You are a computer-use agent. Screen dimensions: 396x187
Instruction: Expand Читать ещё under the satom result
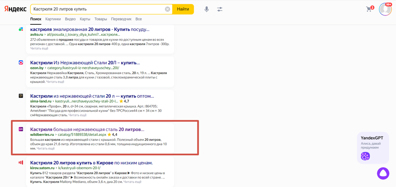(x=133, y=182)
